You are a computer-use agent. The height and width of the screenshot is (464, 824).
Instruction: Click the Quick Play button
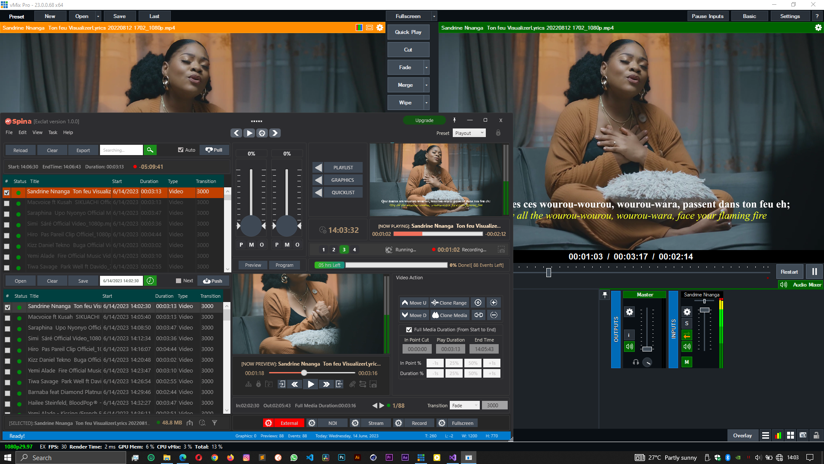pyautogui.click(x=408, y=32)
